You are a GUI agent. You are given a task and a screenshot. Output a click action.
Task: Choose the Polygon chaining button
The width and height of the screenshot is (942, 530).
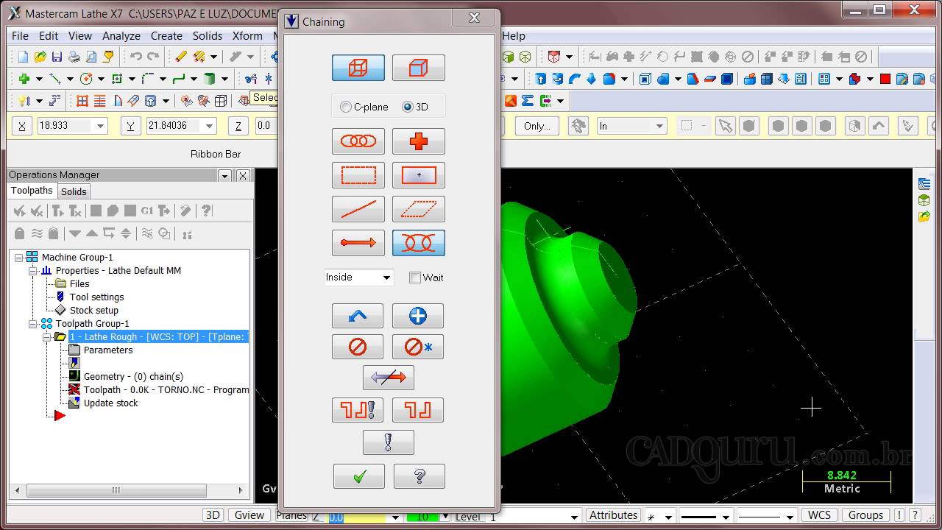click(419, 209)
